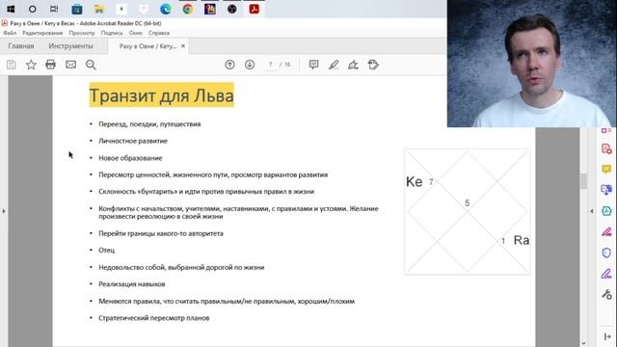Select the Highlight text pen tool

coord(334,65)
